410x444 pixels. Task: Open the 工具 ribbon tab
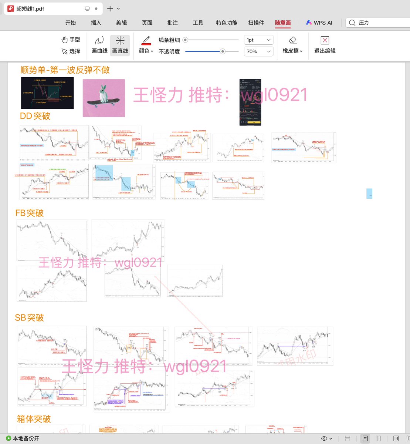(198, 23)
